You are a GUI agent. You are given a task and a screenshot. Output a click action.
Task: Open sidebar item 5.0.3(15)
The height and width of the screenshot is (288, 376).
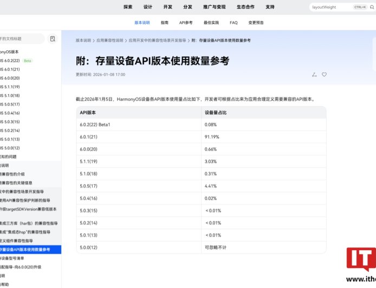point(10,122)
